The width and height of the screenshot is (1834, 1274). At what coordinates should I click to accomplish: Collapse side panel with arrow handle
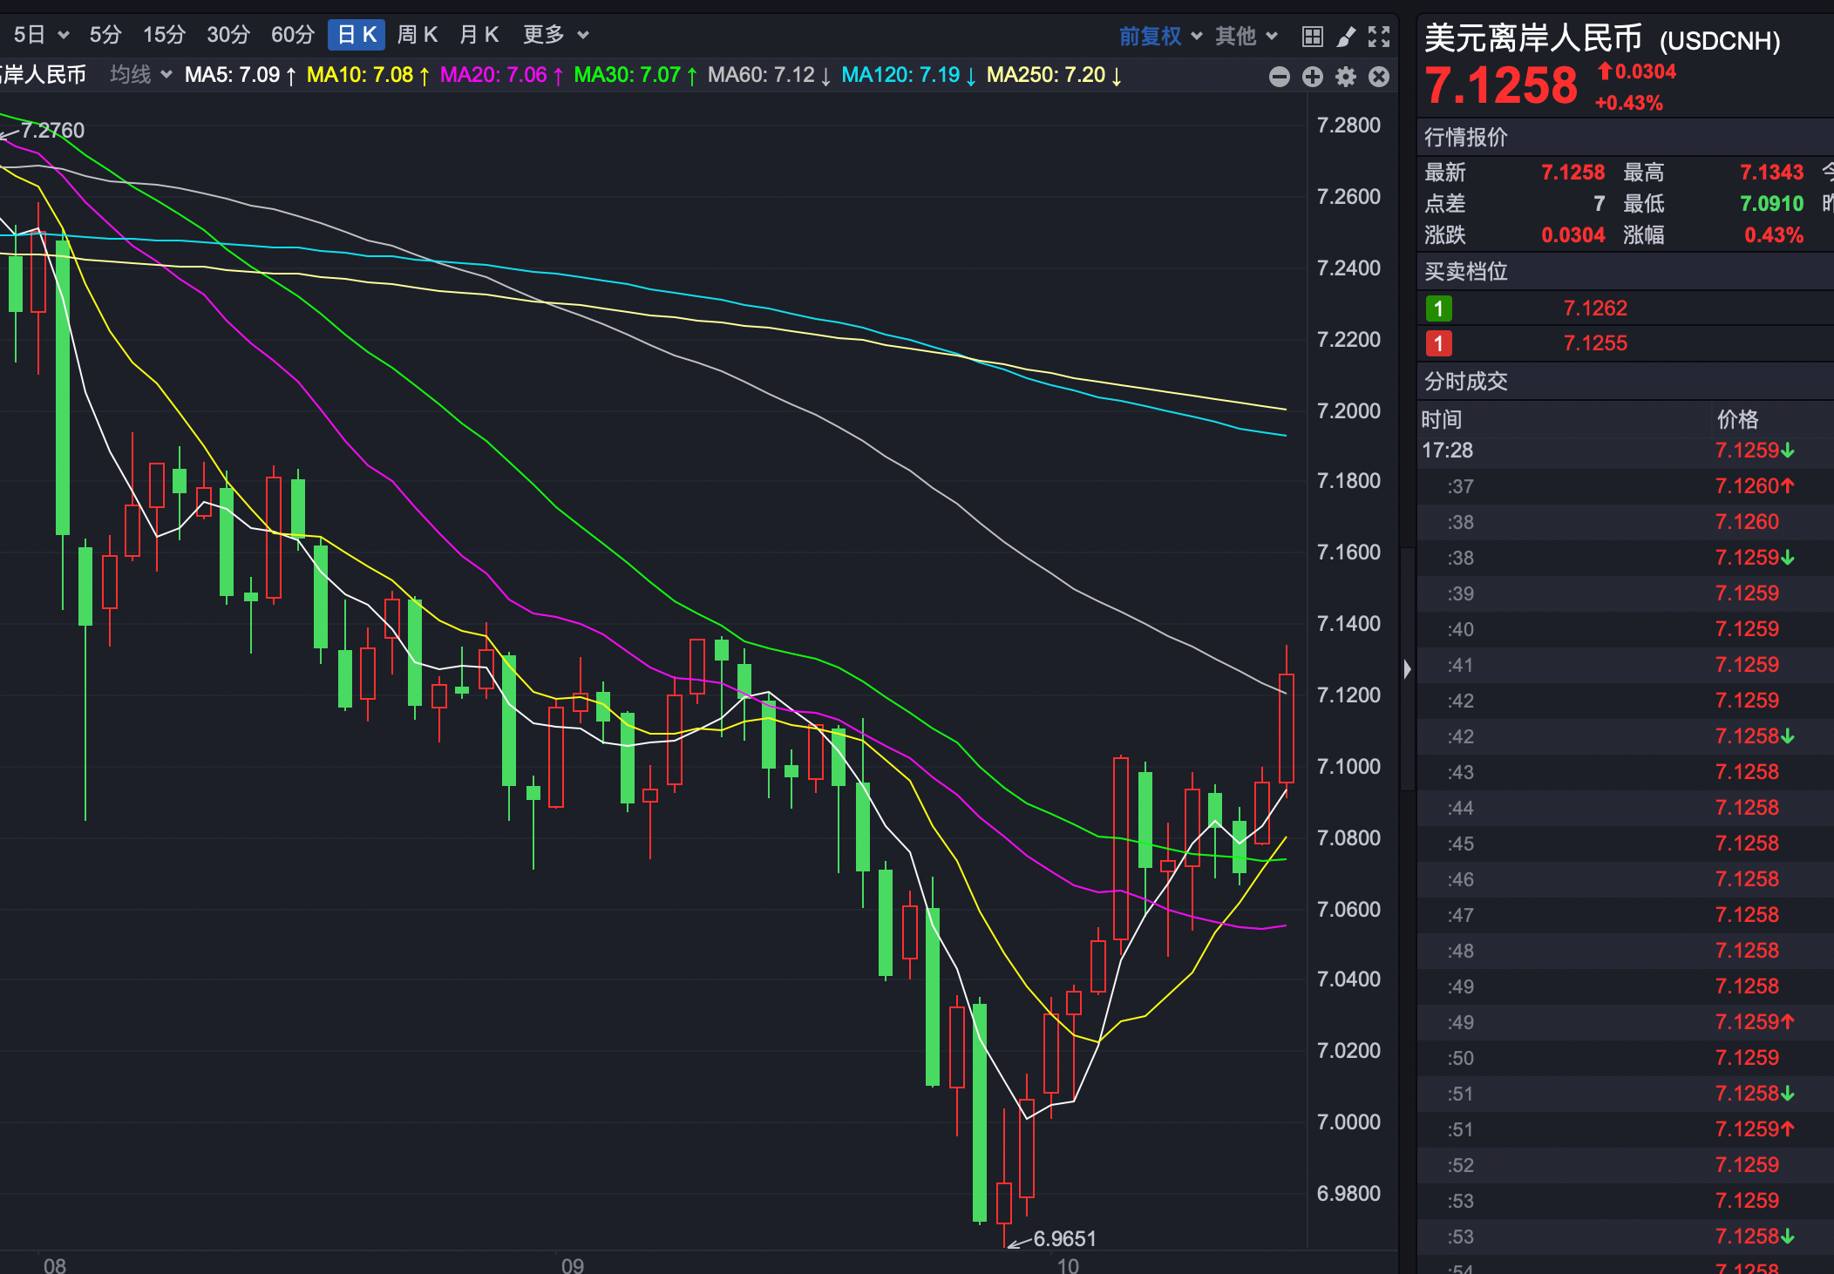click(1407, 668)
